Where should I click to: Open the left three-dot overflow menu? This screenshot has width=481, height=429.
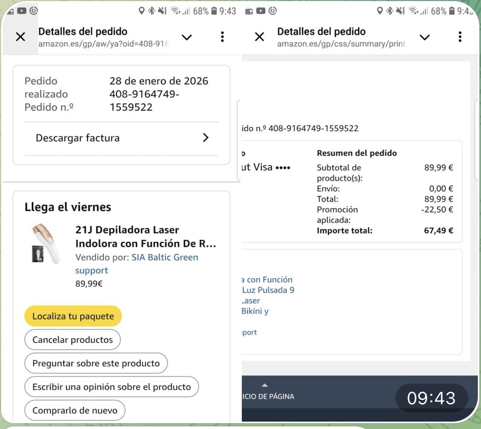click(222, 37)
